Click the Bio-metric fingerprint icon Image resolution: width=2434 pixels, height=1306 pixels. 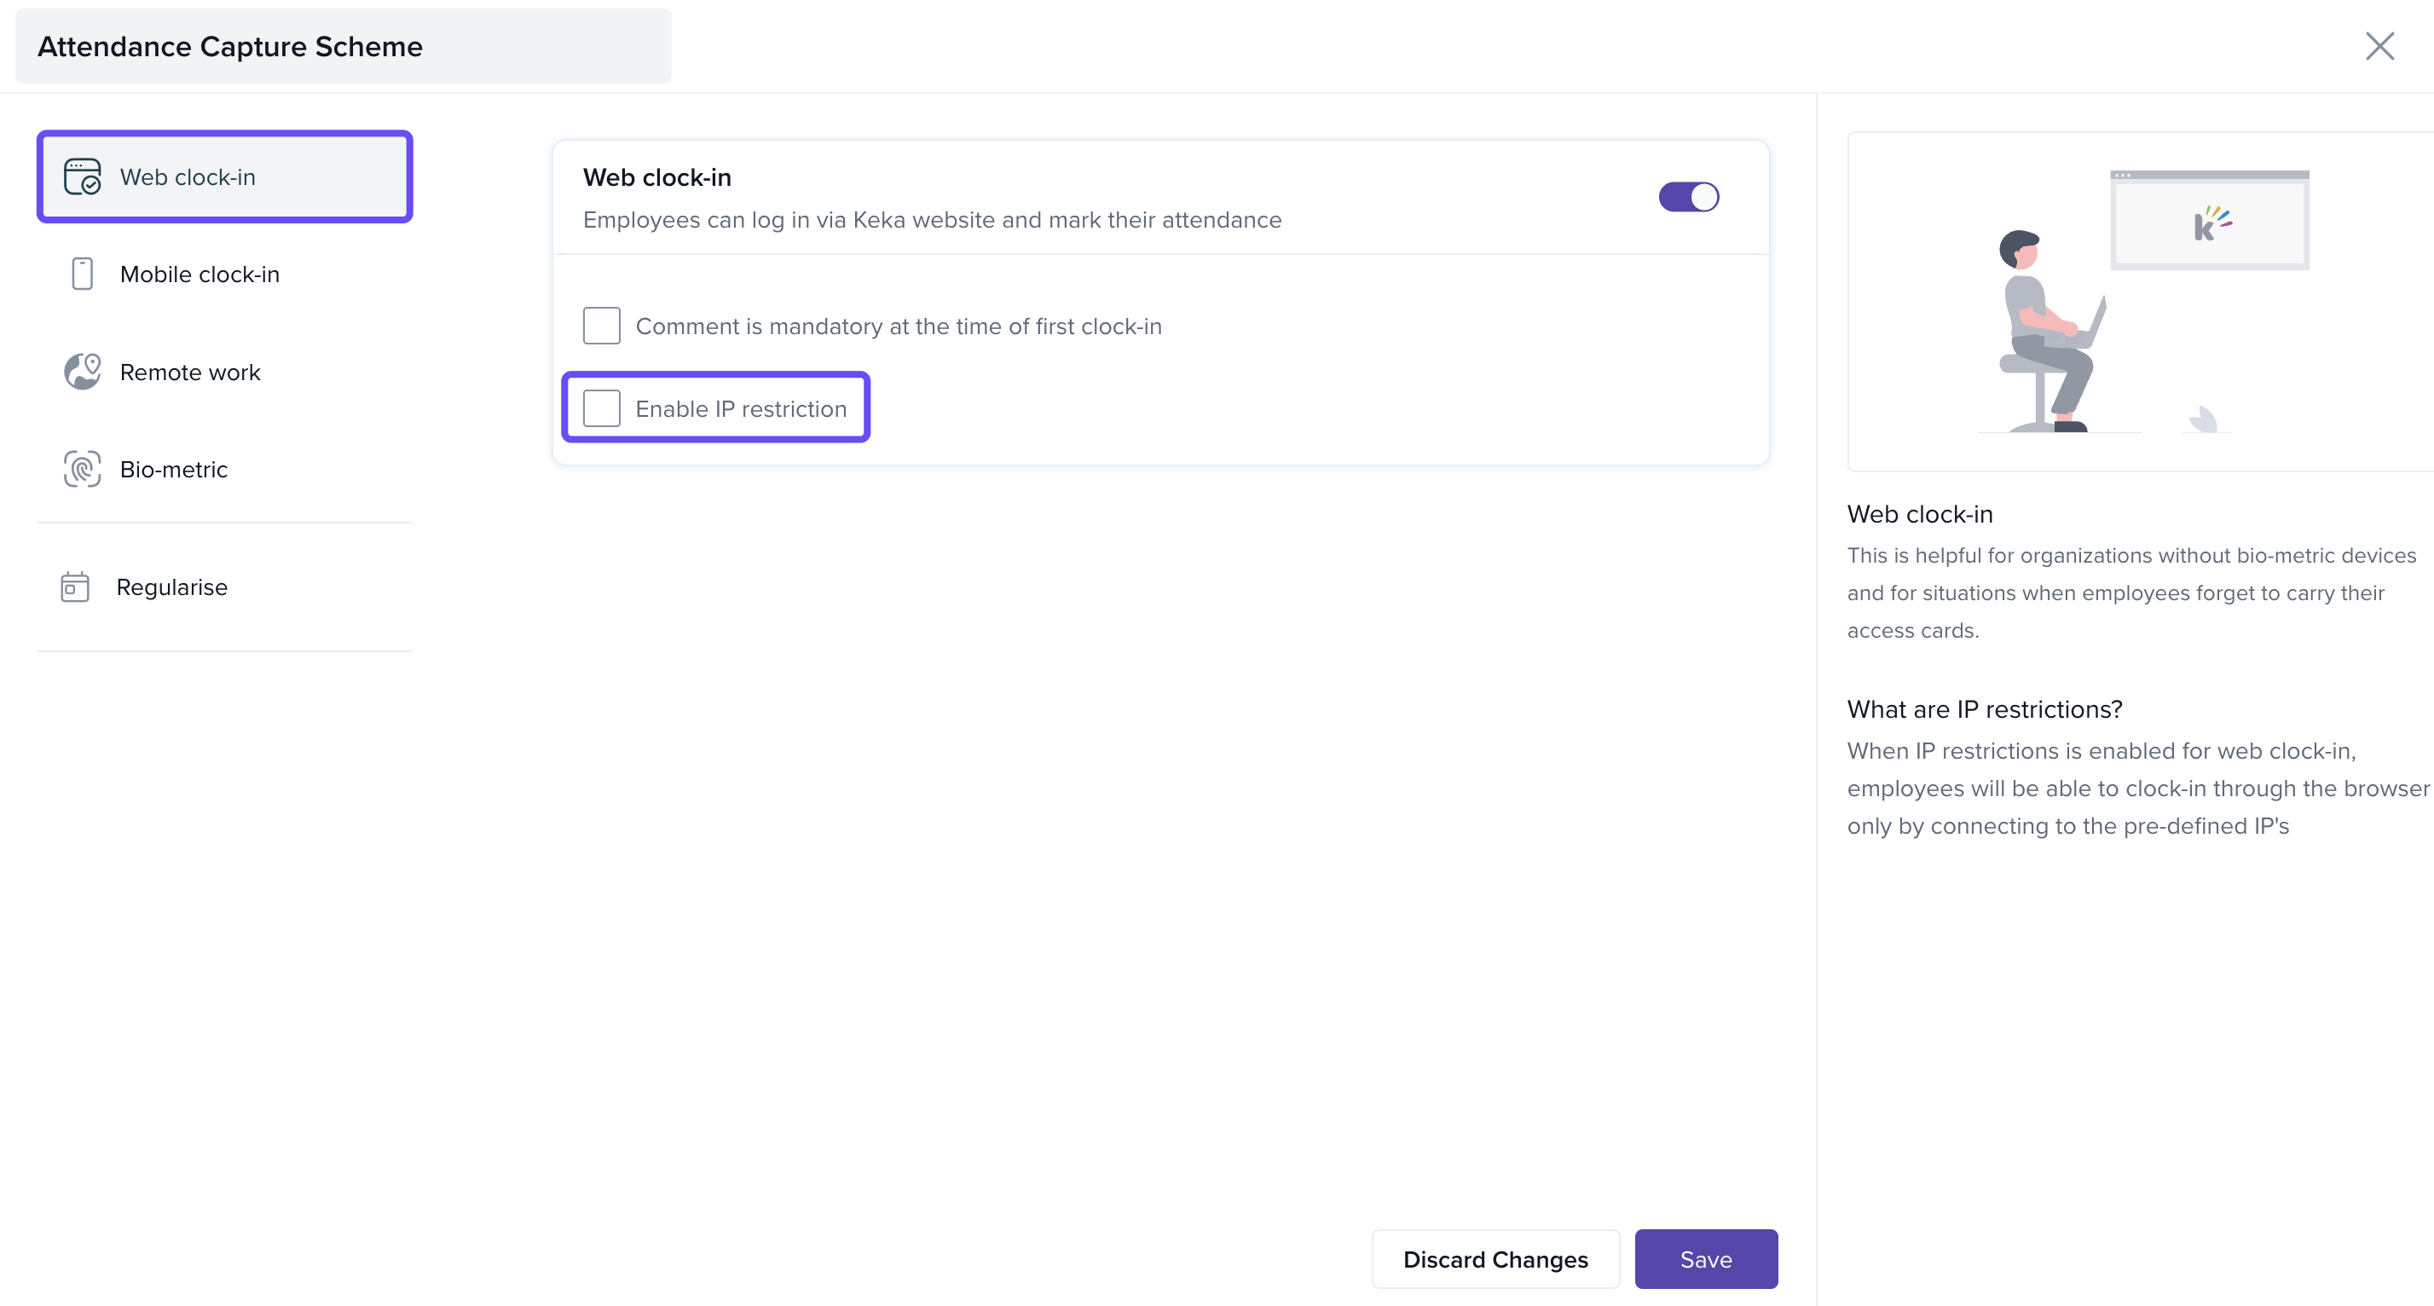point(82,469)
